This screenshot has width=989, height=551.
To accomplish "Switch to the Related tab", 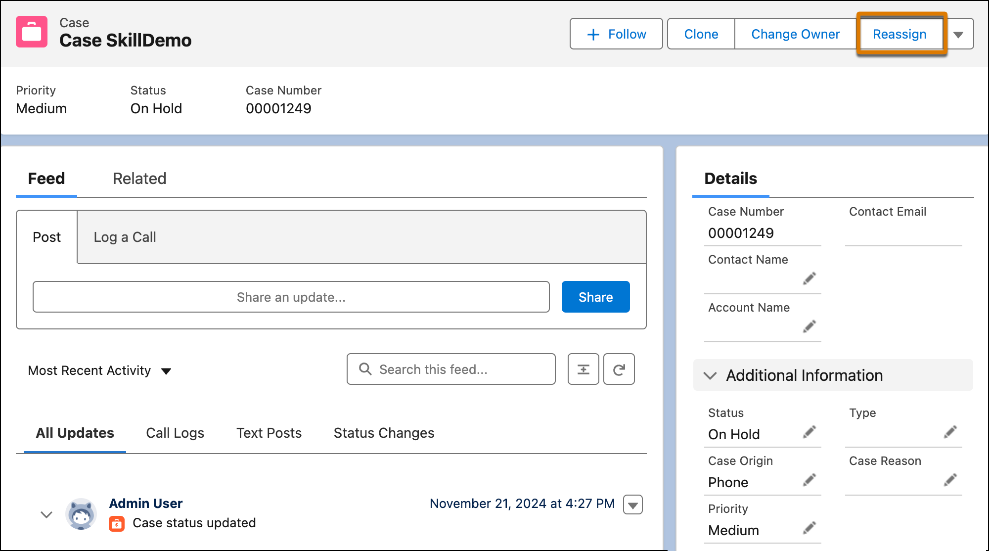I will click(x=139, y=179).
